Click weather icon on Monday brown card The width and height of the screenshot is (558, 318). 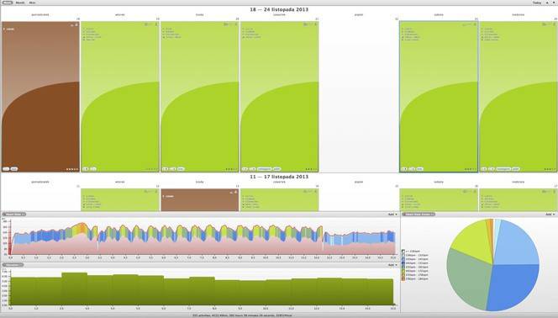click(72, 25)
